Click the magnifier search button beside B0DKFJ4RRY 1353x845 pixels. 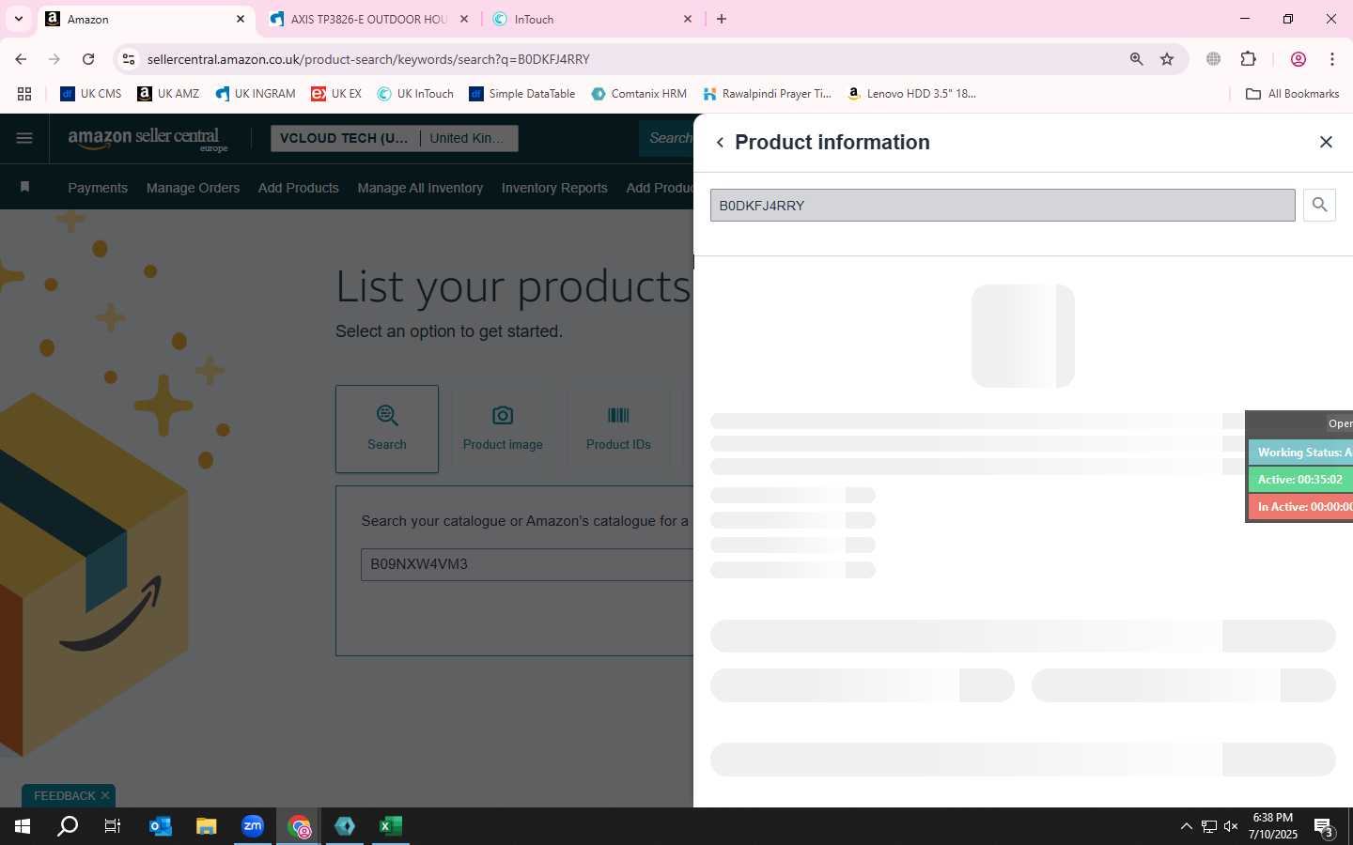(x=1319, y=205)
